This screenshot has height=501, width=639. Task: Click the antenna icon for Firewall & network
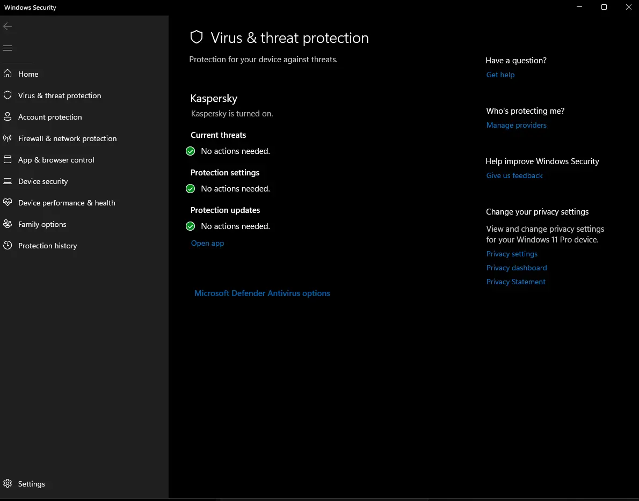coord(8,138)
